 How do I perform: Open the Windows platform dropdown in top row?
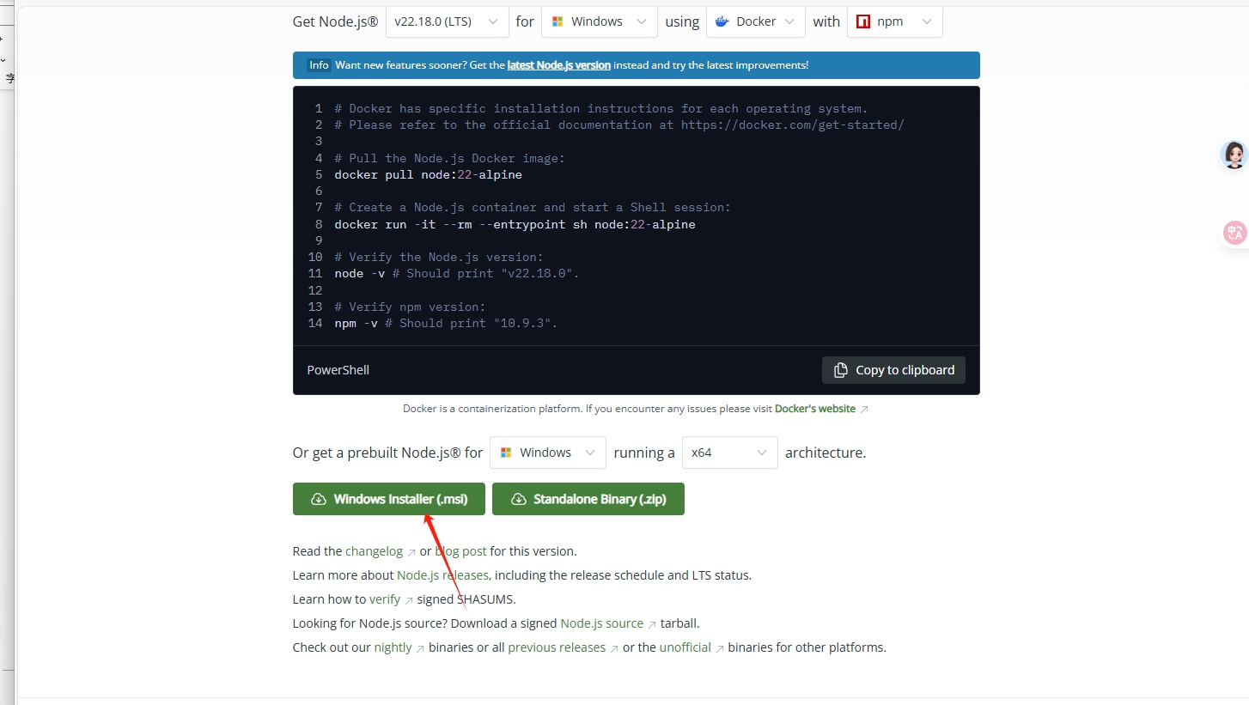point(599,21)
